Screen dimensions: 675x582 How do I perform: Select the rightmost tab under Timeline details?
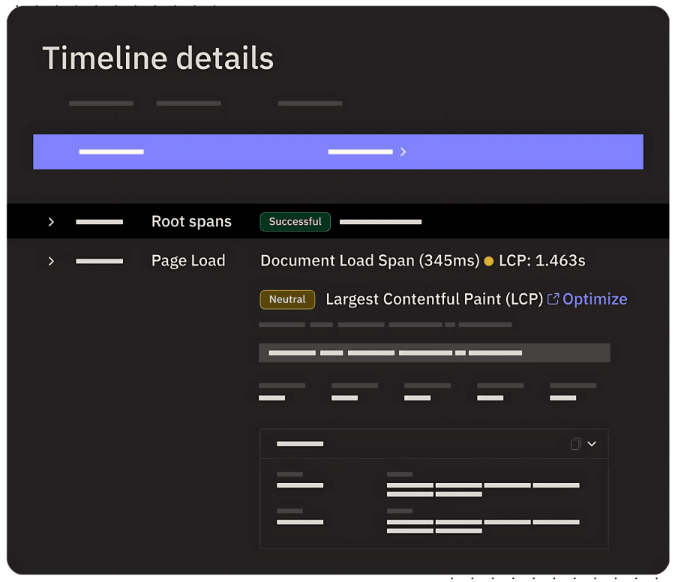[x=310, y=103]
